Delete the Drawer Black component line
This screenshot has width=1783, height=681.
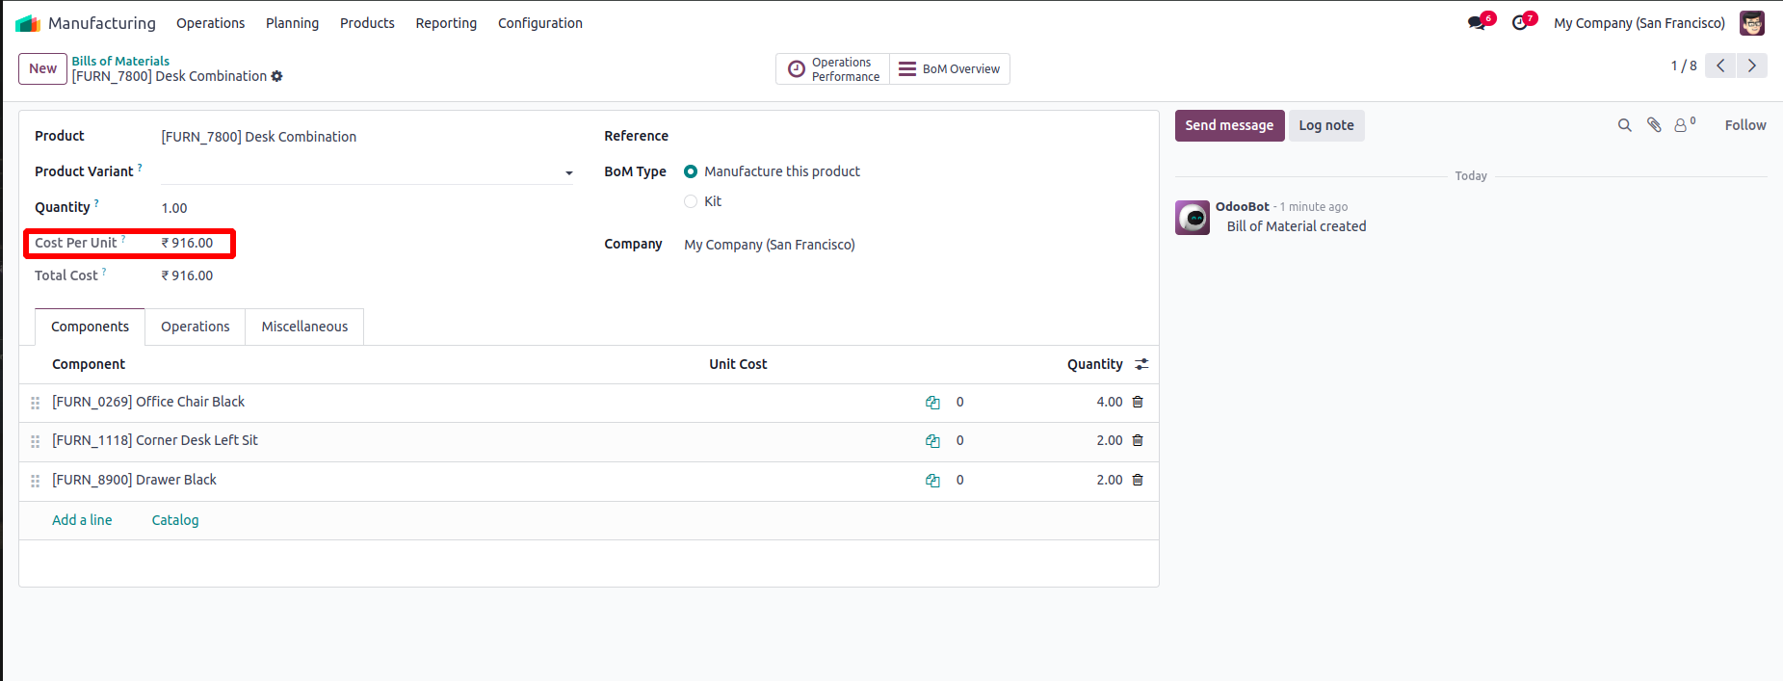[x=1138, y=480]
